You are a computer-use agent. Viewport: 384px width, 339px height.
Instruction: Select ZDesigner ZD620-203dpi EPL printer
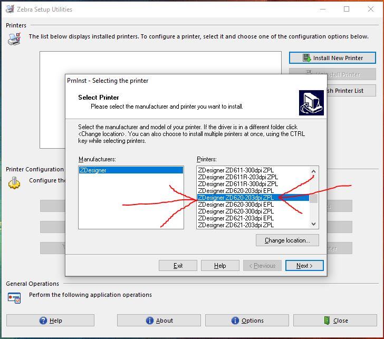(253, 191)
